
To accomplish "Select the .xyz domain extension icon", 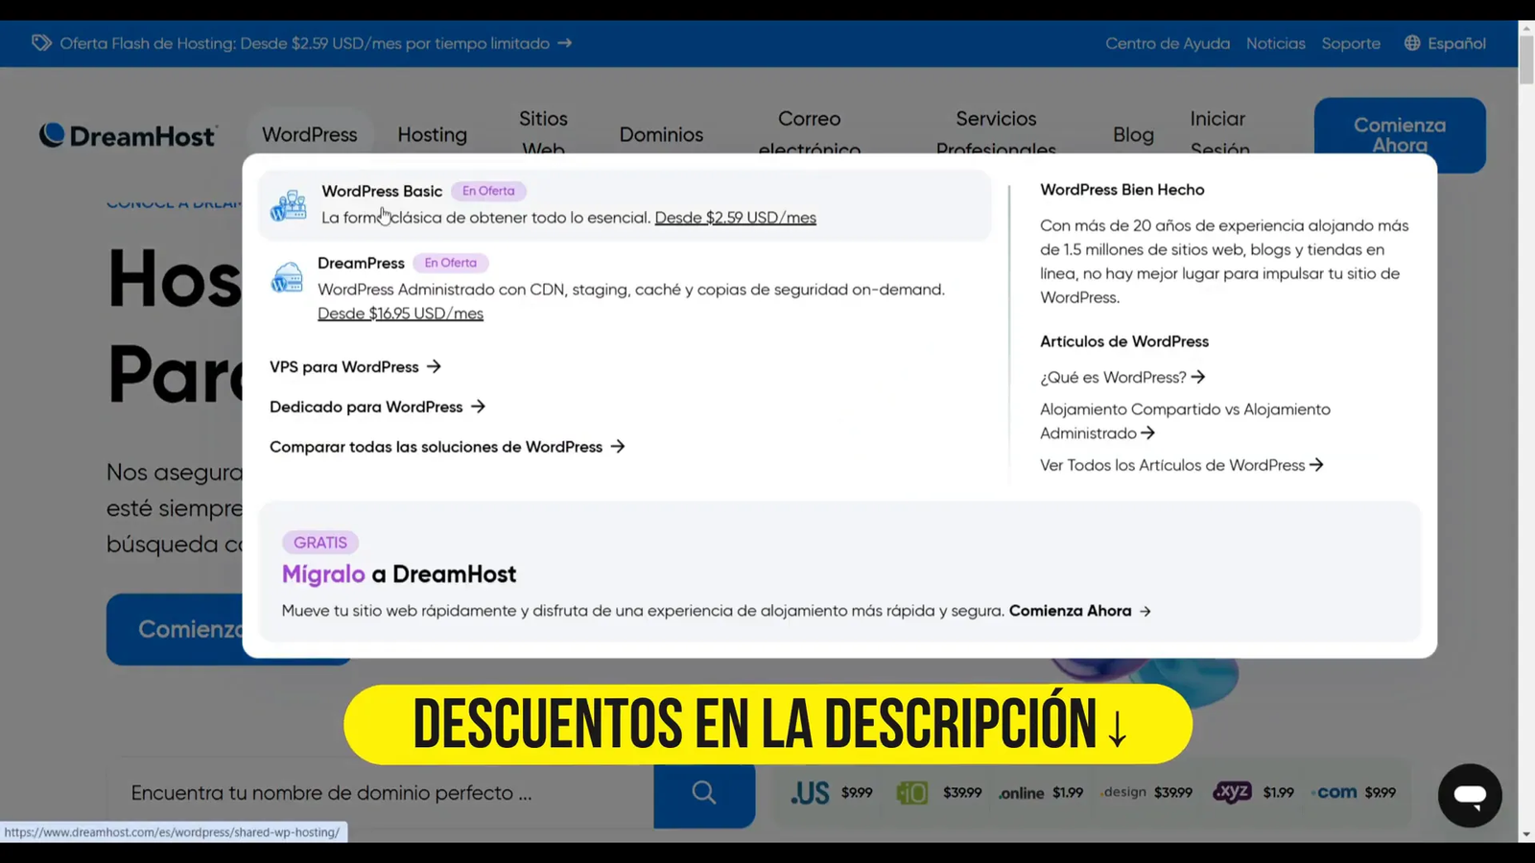I will point(1232,792).
